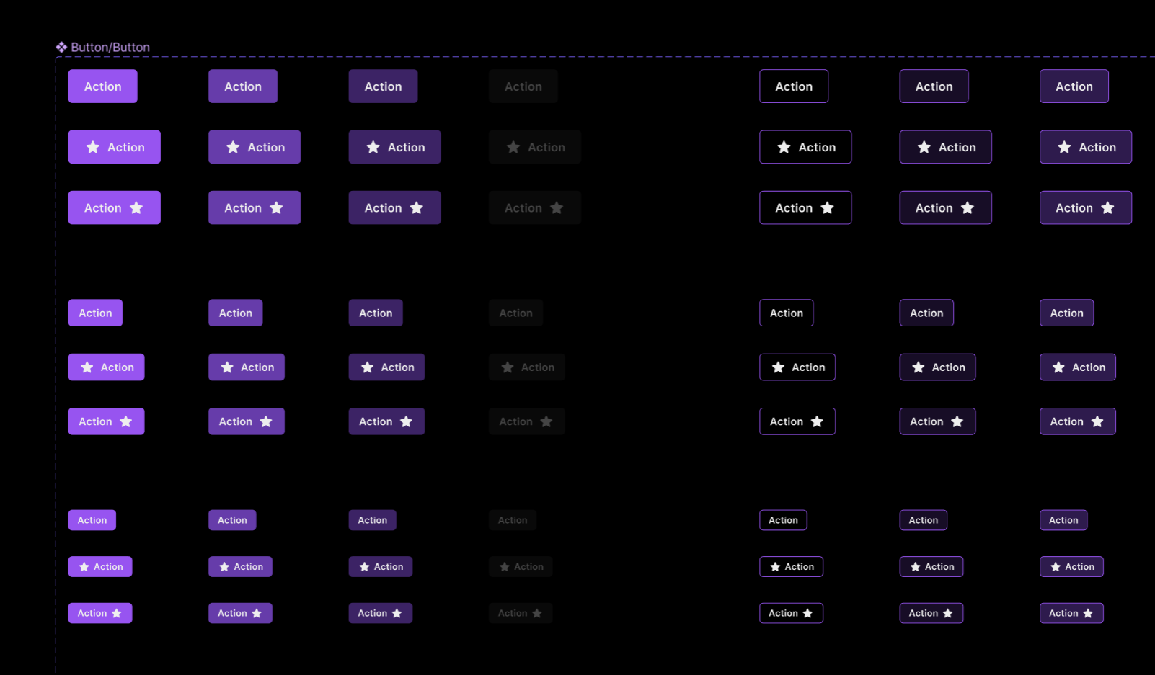Click large brightest-purple Action button without a star

pyautogui.click(x=102, y=86)
